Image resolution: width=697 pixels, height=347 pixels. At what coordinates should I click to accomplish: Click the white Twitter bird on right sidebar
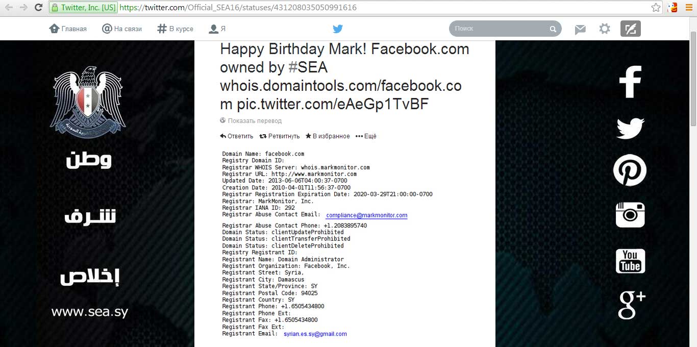(630, 128)
